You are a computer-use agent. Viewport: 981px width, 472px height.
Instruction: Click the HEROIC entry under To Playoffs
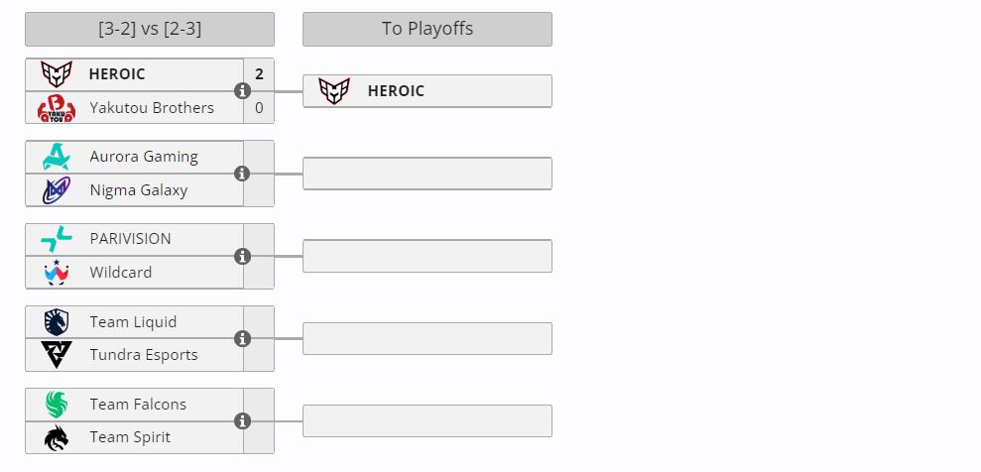pos(428,91)
